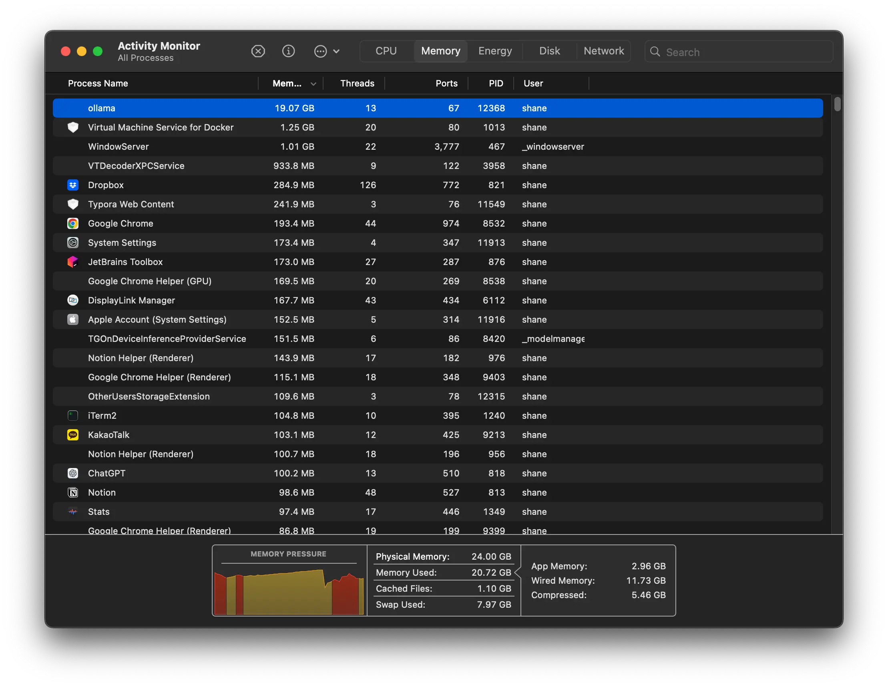Click the JetBrains Toolbox process icon
This screenshot has height=687, width=888.
73,262
